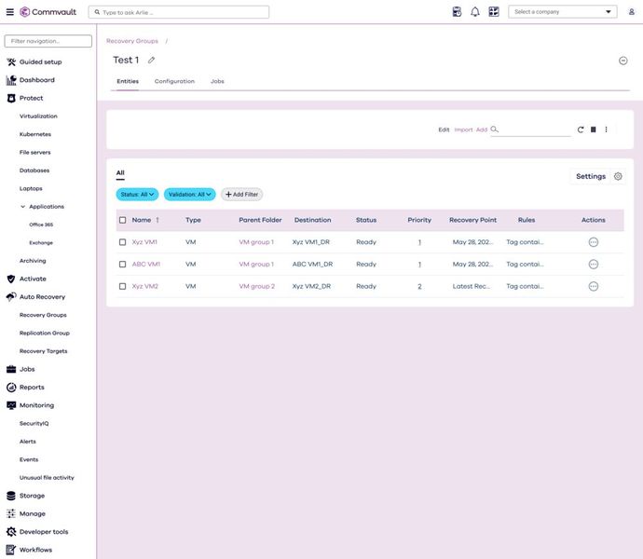The image size is (643, 559).
Task: Open the VM group 2 link
Action: click(257, 287)
